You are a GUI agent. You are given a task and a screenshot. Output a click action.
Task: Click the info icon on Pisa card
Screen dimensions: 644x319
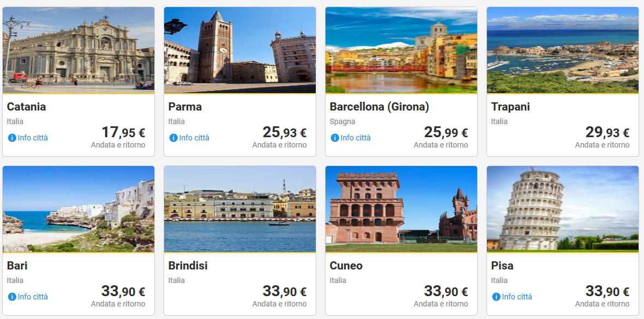(496, 297)
